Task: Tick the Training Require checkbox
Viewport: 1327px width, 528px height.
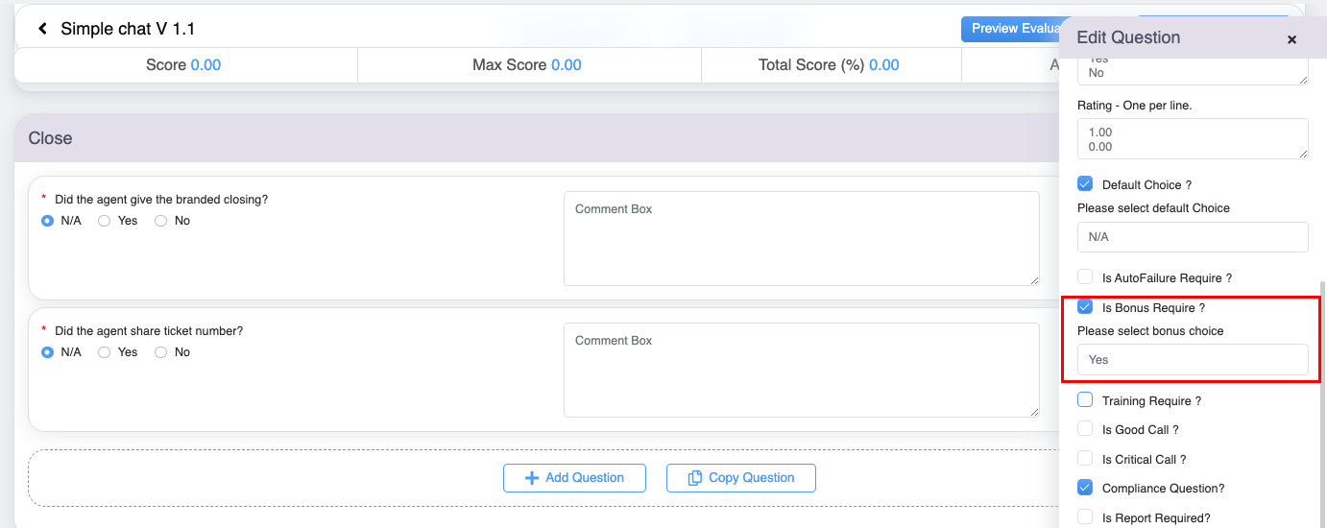Action: point(1085,400)
